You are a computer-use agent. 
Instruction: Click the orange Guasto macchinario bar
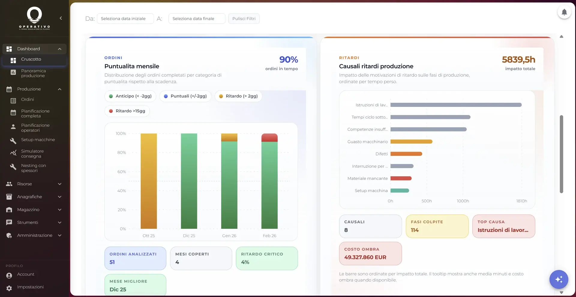411,141
